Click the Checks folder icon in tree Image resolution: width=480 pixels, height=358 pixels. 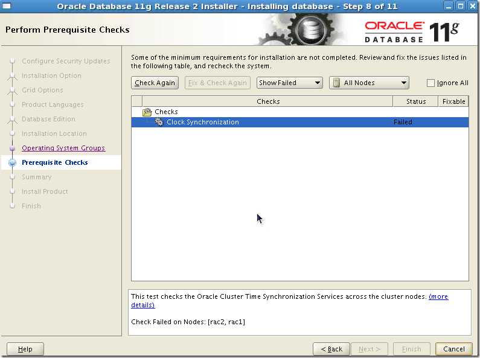[147, 112]
